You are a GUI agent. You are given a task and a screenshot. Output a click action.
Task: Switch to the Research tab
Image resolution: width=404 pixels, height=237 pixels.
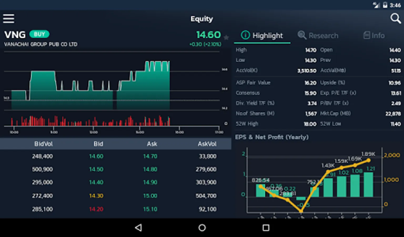[318, 36]
